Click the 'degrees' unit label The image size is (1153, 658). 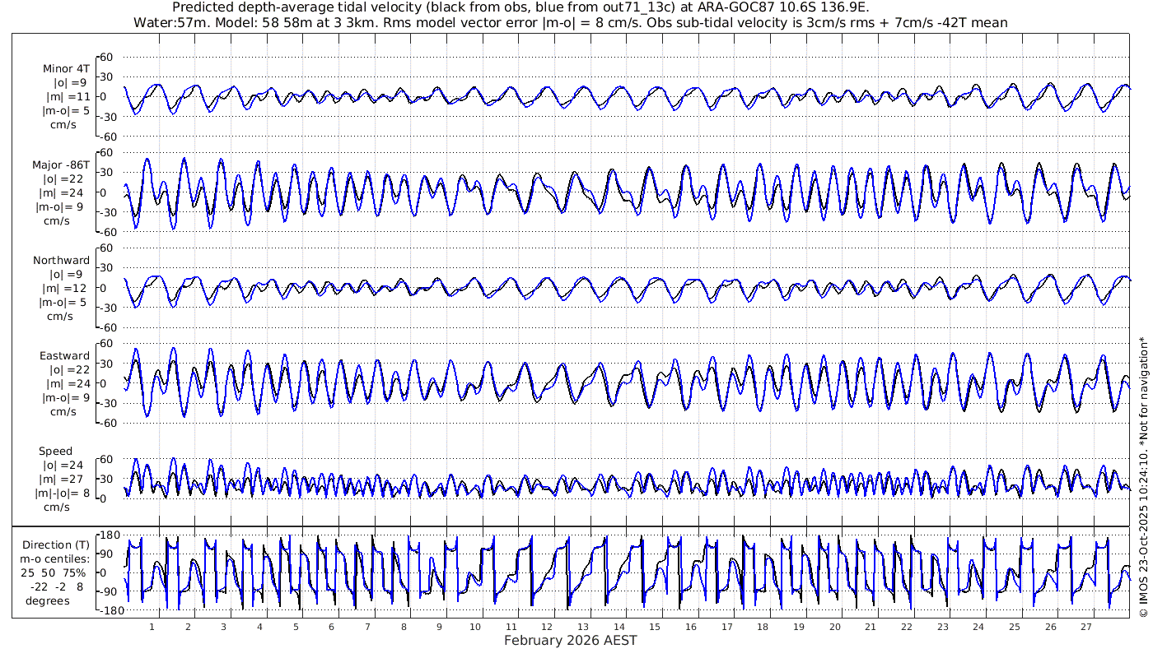click(46, 600)
